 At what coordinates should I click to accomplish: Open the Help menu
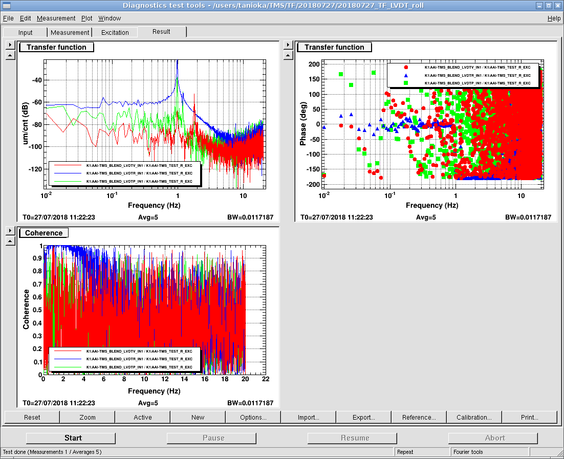click(554, 18)
